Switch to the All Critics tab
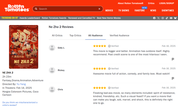Viewport: 178px width, 106px height. pyautogui.click(x=57, y=36)
